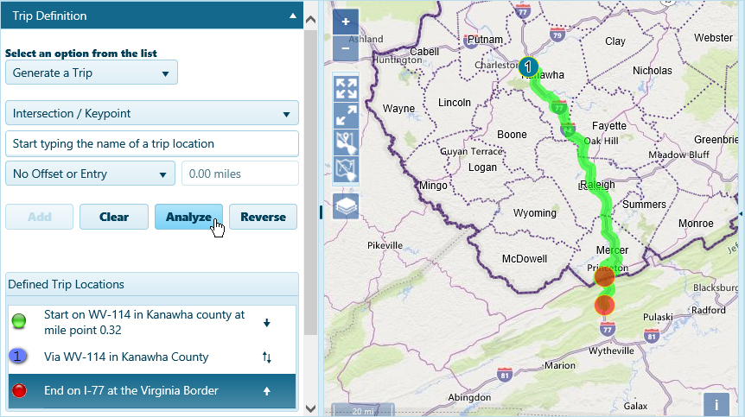Viewport: 745px width, 417px height.
Task: Open the map layers panel
Action: tap(346, 206)
